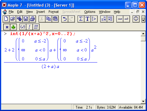
Task: Paste clipboard contents using the paste icon
Action: (55, 19)
